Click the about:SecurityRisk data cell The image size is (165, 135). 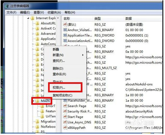pyautogui.click(x=139, y=112)
